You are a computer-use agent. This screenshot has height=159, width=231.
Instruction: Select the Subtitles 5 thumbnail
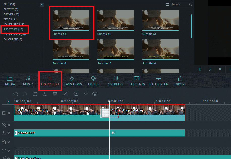(x=115, y=50)
